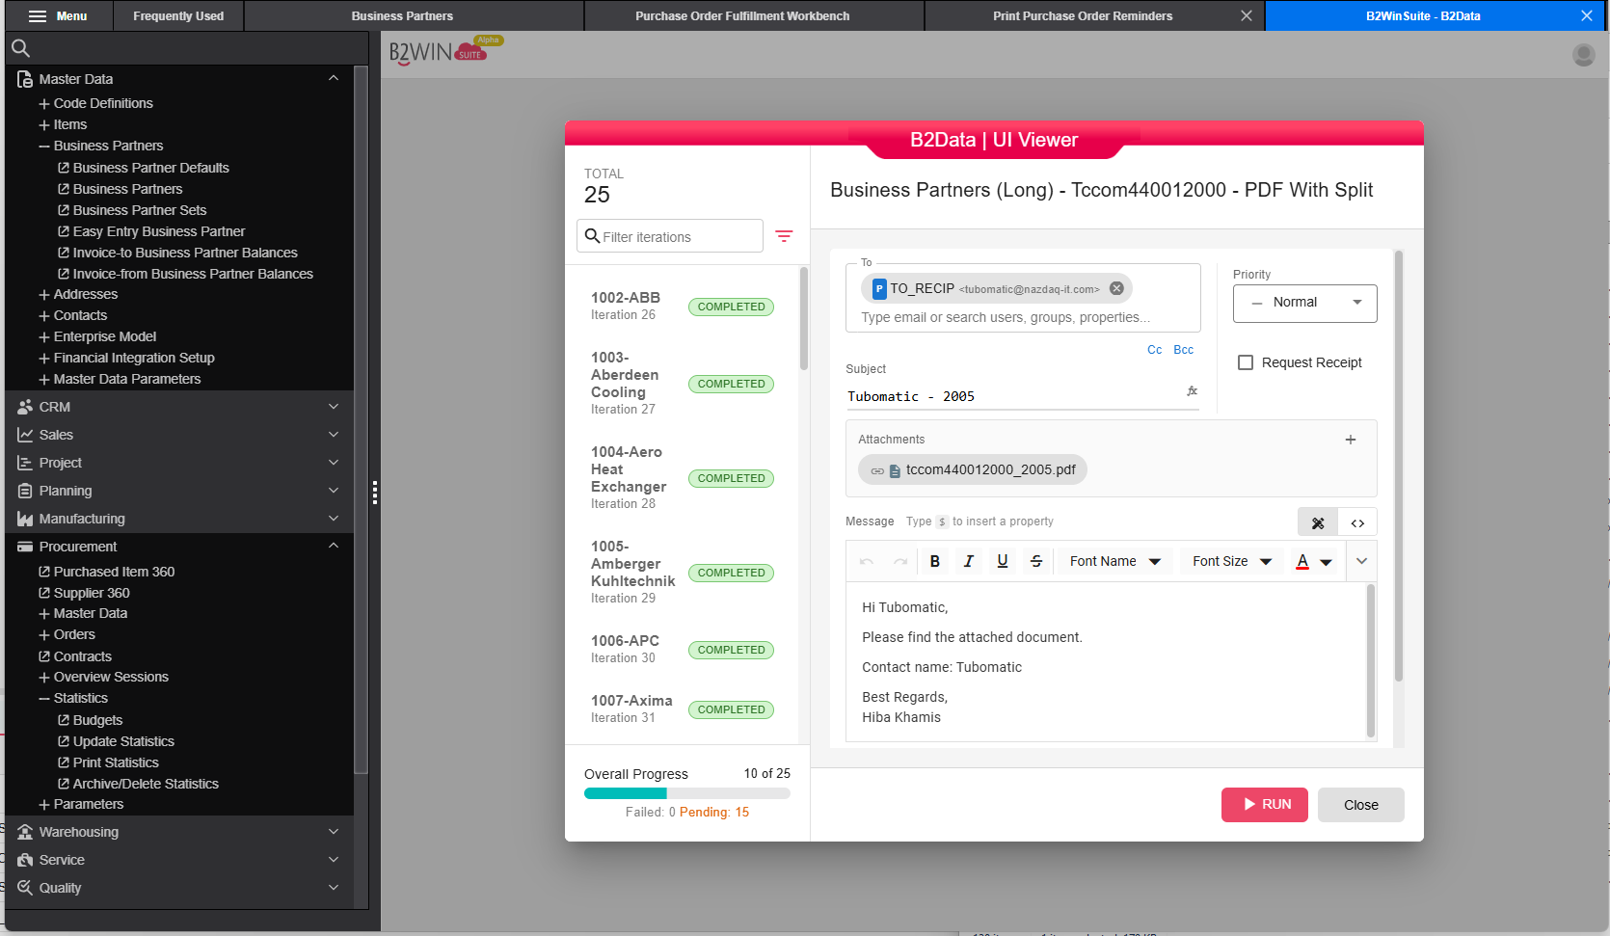The image size is (1610, 936).
Task: Select iteration 1007-Axima in the list
Action: tap(683, 709)
